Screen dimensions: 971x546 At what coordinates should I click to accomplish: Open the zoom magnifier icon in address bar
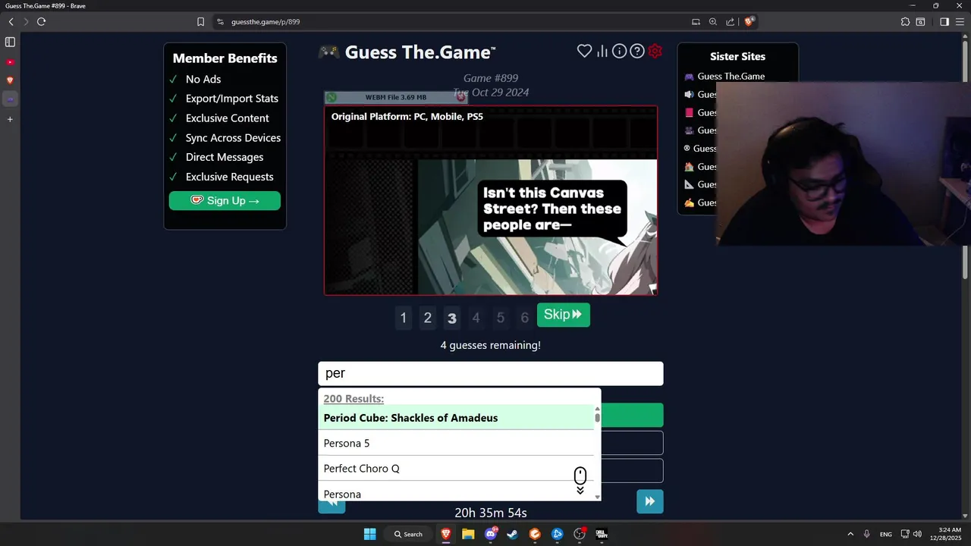point(713,22)
